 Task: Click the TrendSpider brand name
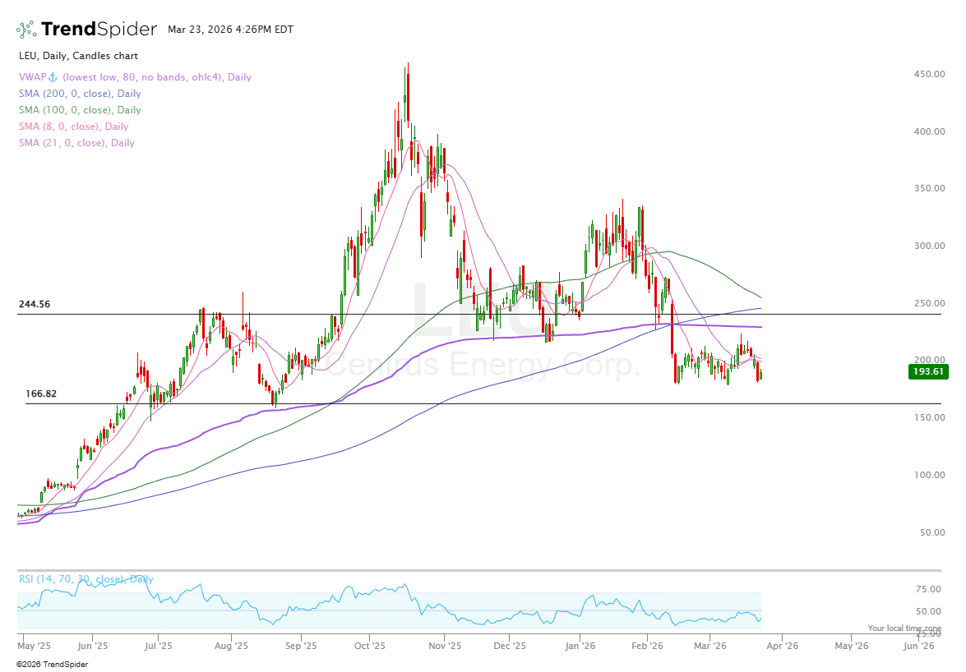point(99,29)
